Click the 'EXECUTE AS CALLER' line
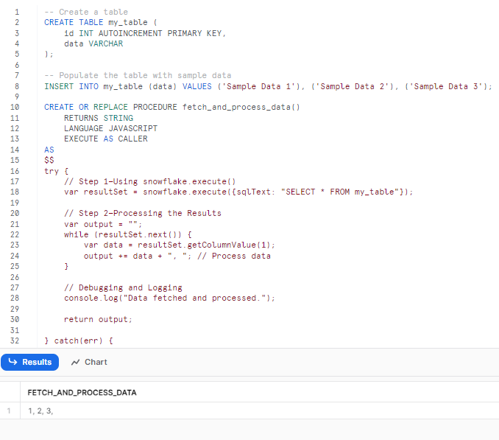The width and height of the screenshot is (499, 440). point(106,139)
